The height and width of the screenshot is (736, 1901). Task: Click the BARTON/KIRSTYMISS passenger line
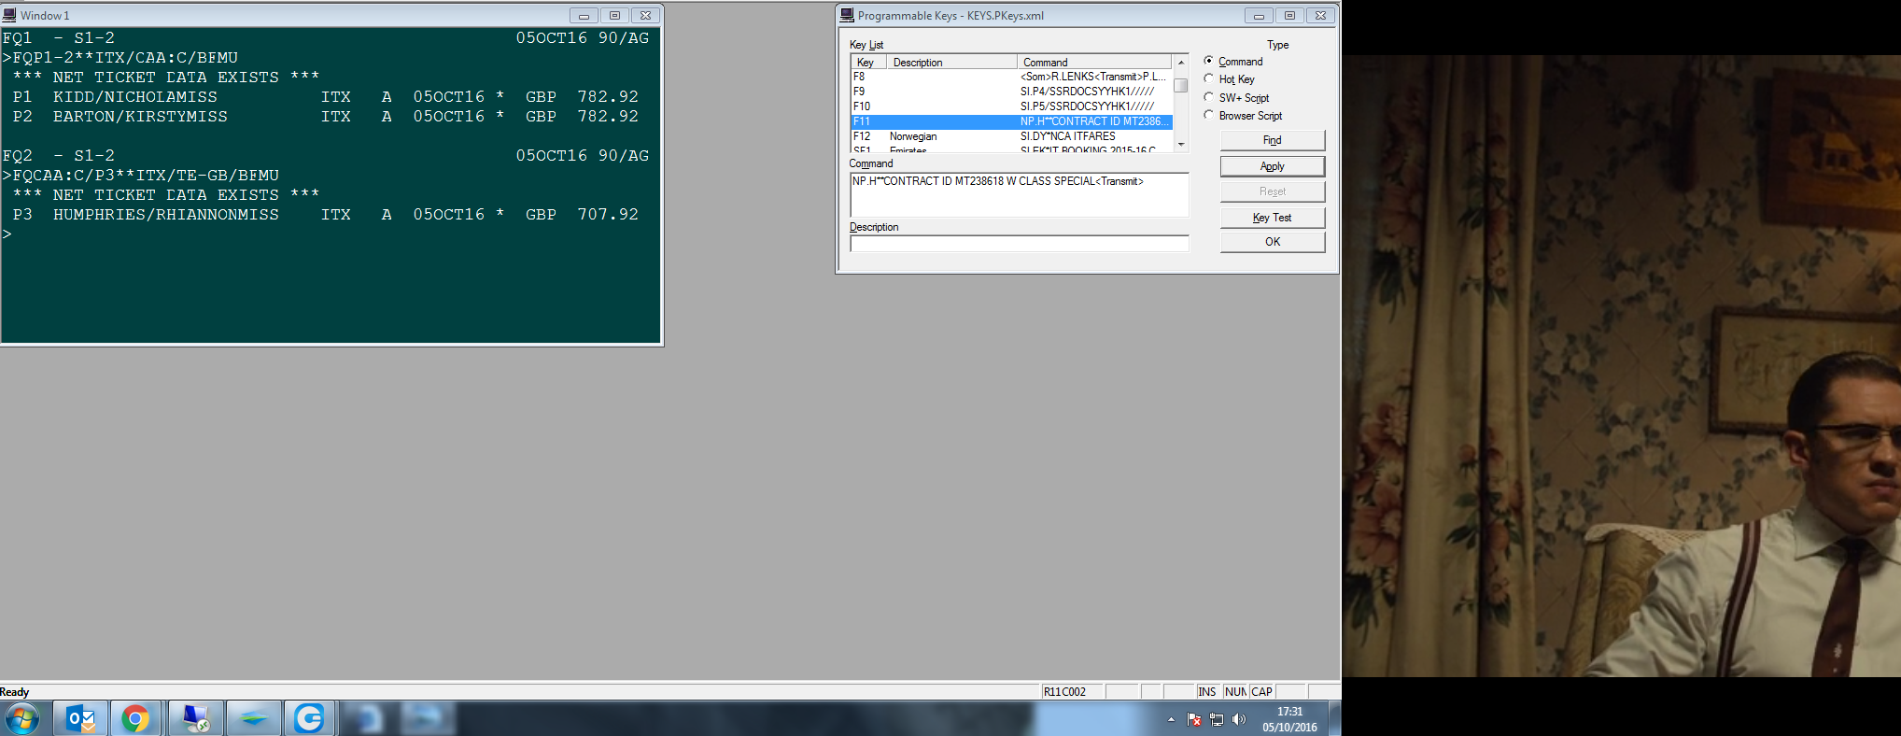point(326,117)
